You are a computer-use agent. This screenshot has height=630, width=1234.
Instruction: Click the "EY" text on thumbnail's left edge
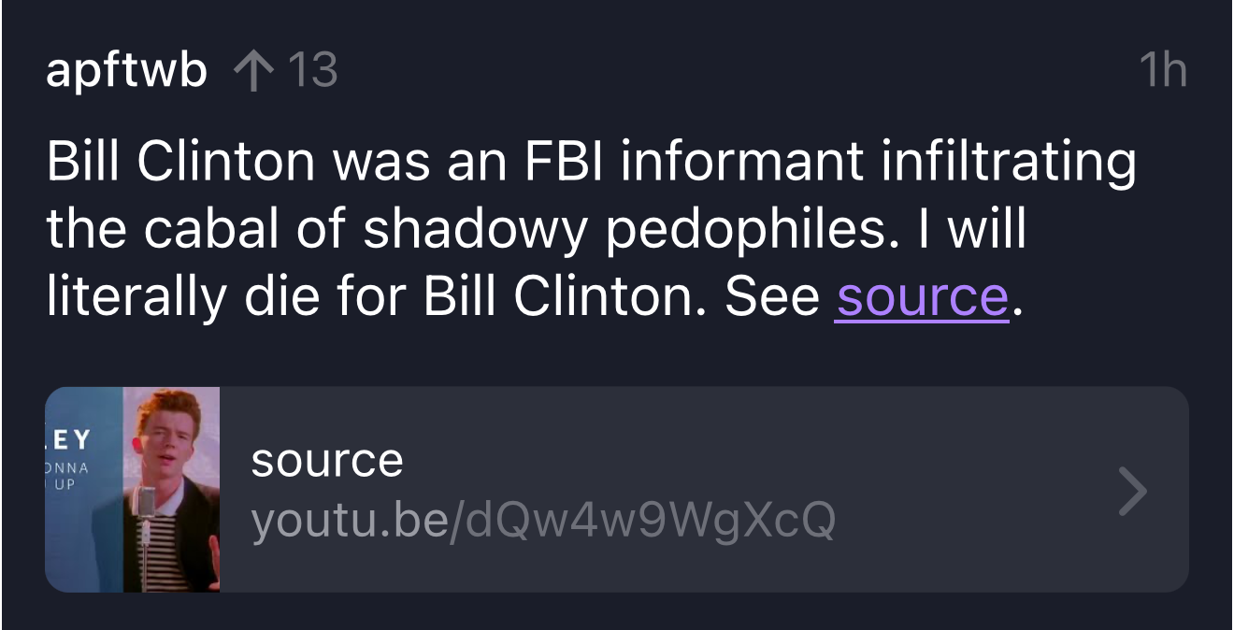[x=68, y=439]
